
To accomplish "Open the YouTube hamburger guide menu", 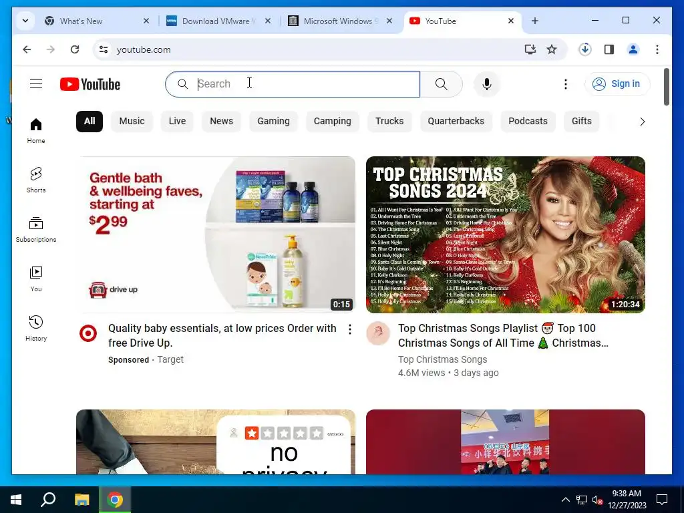I will point(36,83).
